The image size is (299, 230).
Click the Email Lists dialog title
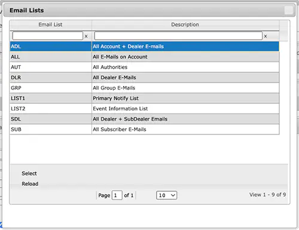(x=27, y=10)
